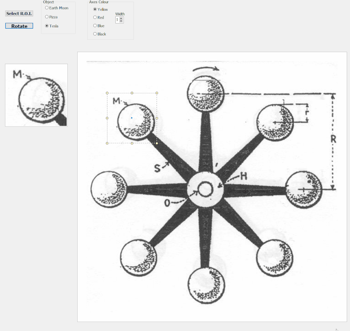
Task: Click inside the Width number field
Action: point(117,20)
